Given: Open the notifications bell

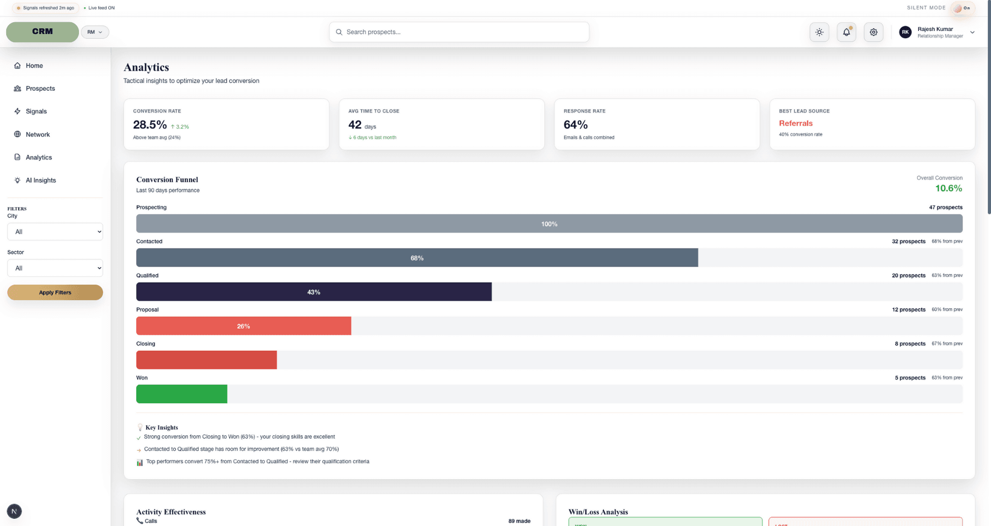Looking at the screenshot, I should [846, 32].
